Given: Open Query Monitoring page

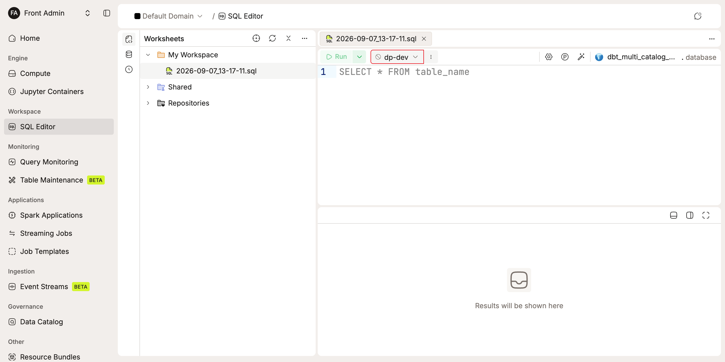Looking at the screenshot, I should [x=59, y=162].
